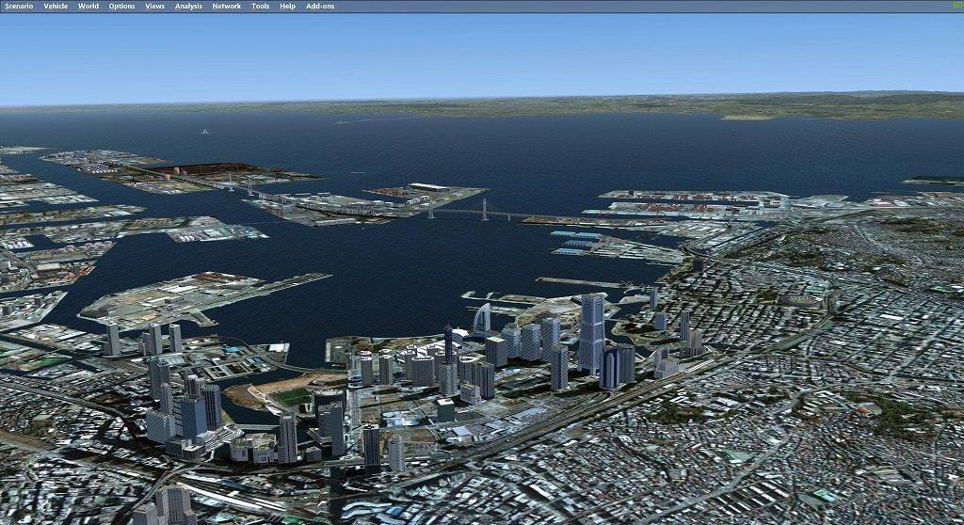Open the Add-ons menu
Screen dimensions: 964x525
[320, 7]
